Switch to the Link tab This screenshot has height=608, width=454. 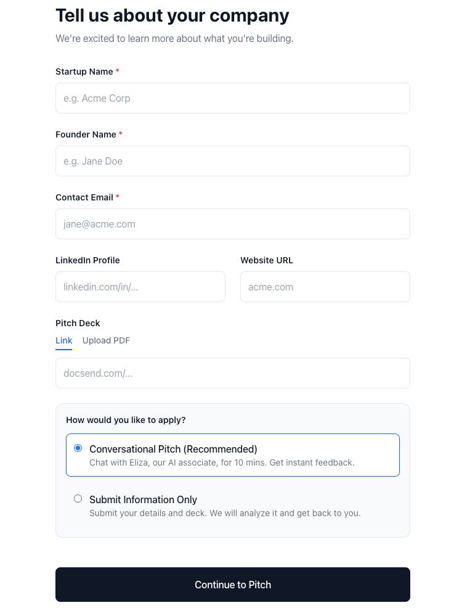click(63, 340)
